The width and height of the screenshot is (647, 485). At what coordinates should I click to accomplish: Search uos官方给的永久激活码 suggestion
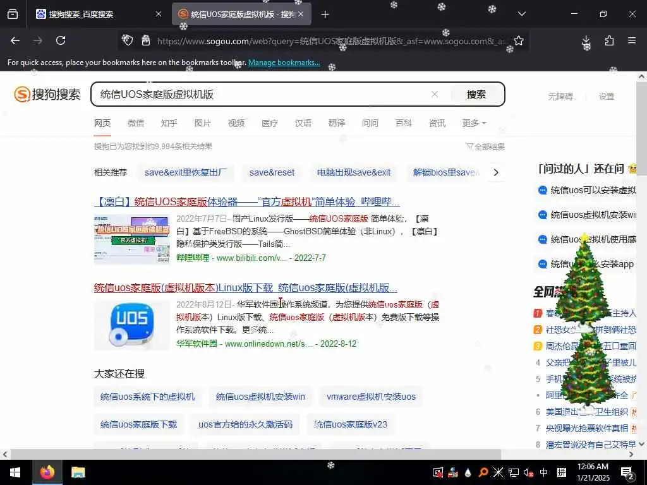point(245,424)
